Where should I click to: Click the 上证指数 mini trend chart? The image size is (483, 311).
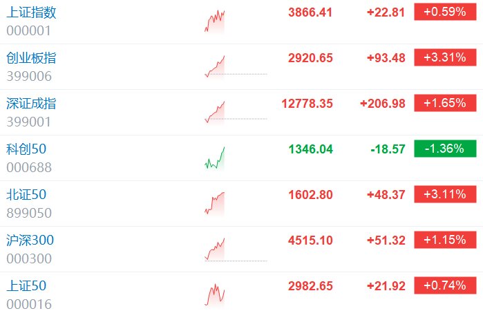(215, 21)
